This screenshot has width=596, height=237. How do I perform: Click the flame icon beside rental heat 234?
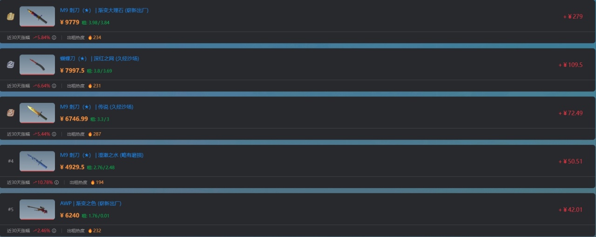tap(90, 38)
